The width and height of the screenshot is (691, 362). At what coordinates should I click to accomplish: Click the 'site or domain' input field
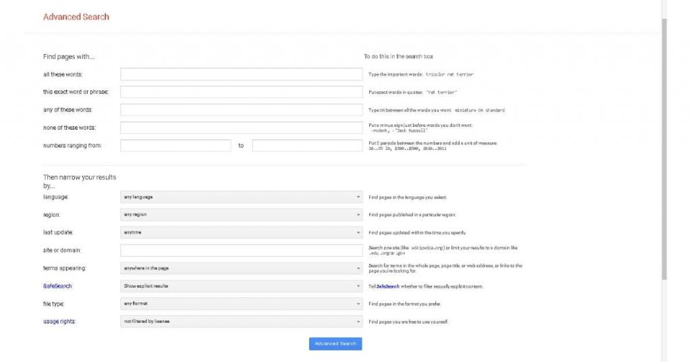point(241,250)
